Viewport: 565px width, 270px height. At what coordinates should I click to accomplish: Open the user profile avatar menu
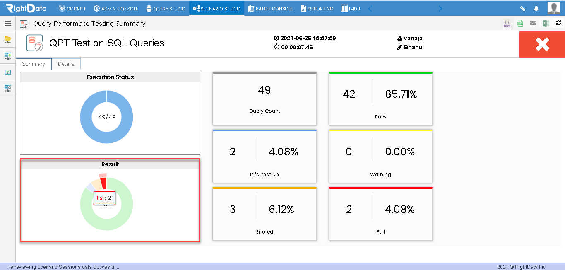point(554,8)
